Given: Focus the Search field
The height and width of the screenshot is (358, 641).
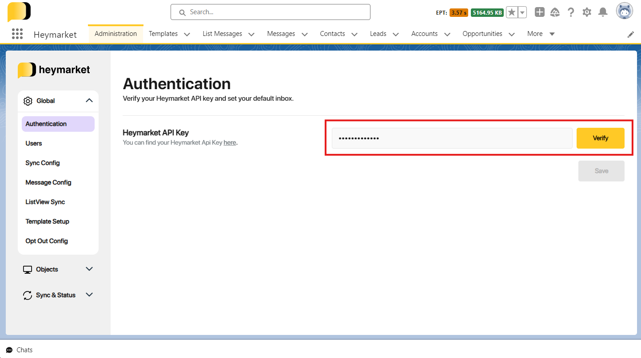Looking at the screenshot, I should pos(271,12).
